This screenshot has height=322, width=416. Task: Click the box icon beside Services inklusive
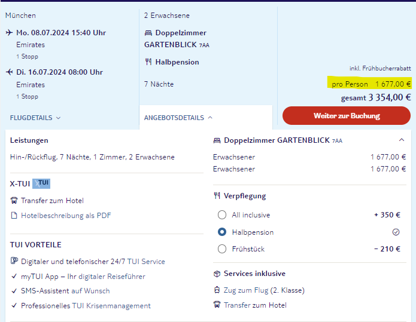[217, 274]
